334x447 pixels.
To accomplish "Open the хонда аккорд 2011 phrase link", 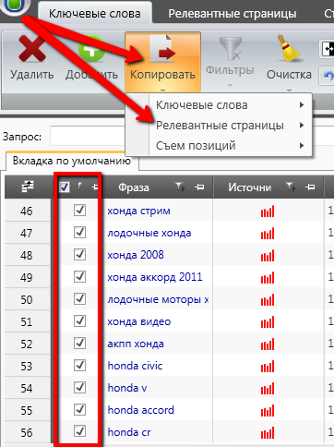I will tap(155, 277).
